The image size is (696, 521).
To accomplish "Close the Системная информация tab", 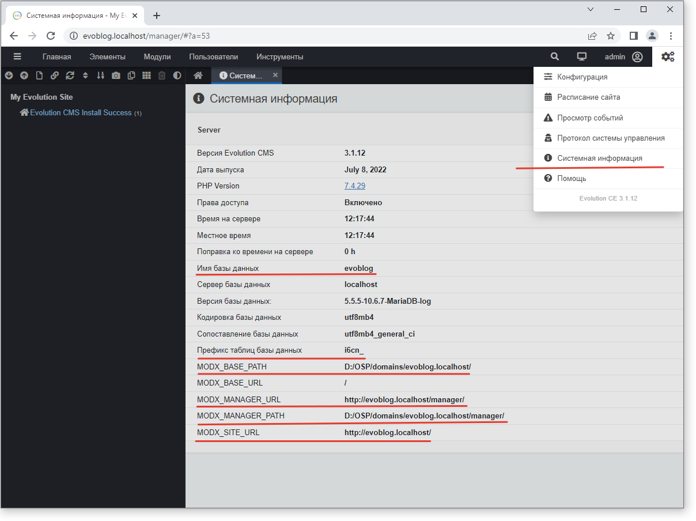I will (275, 75).
